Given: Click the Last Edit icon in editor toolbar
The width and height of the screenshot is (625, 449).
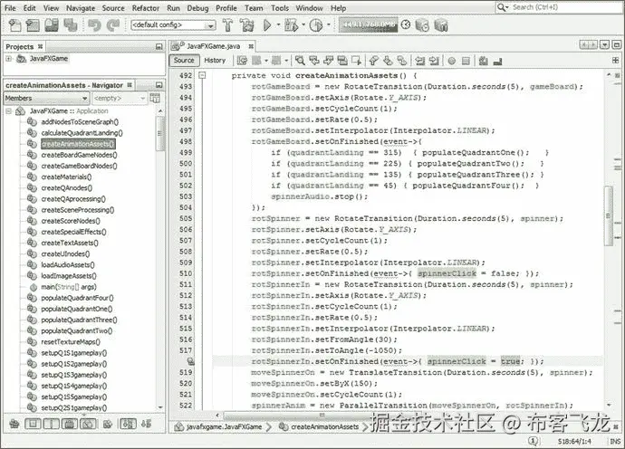Looking at the screenshot, I should point(242,61).
